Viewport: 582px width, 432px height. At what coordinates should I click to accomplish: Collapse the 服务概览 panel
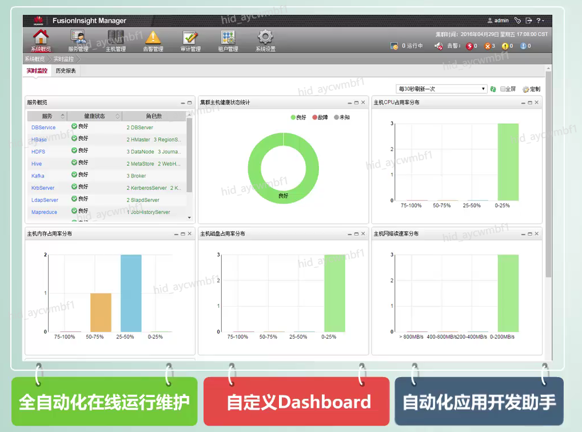click(x=182, y=103)
